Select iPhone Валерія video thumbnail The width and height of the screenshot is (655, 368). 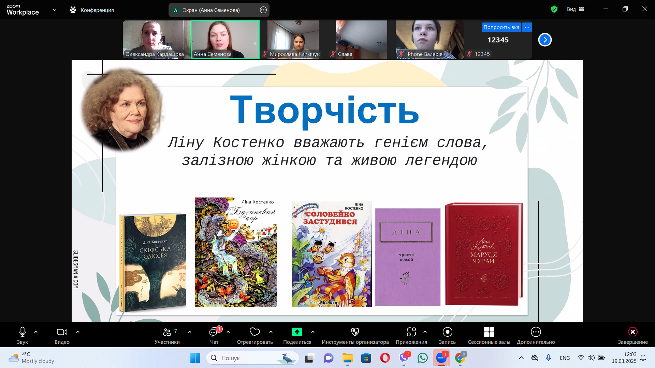pos(430,40)
